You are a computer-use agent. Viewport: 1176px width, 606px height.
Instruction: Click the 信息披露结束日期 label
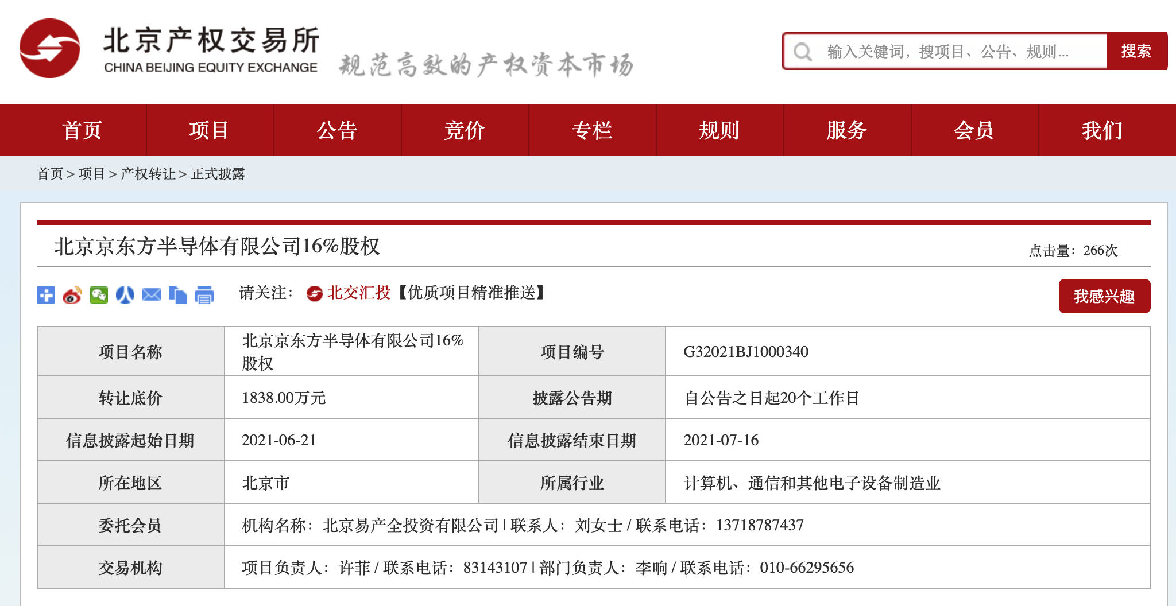coord(572,440)
